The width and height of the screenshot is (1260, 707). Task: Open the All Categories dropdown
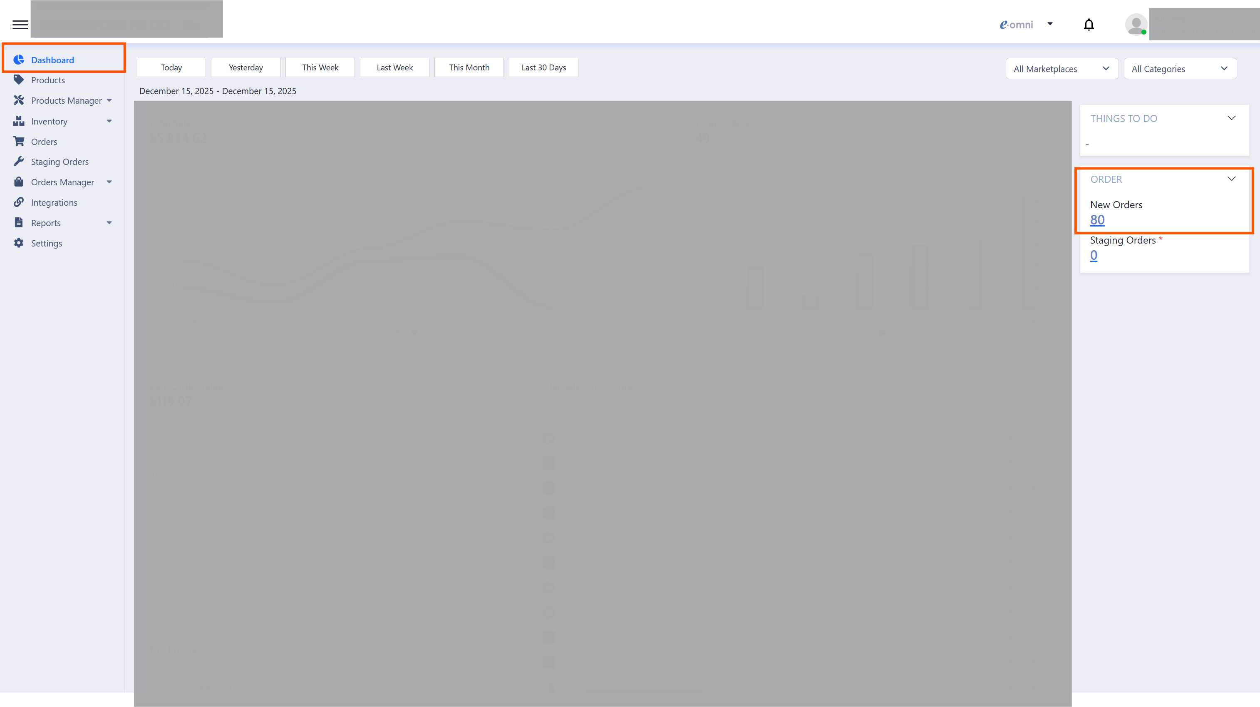pyautogui.click(x=1179, y=69)
